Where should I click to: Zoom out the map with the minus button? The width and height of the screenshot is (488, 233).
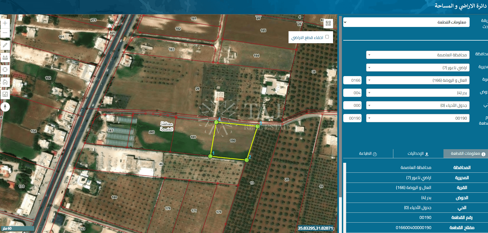(5, 33)
